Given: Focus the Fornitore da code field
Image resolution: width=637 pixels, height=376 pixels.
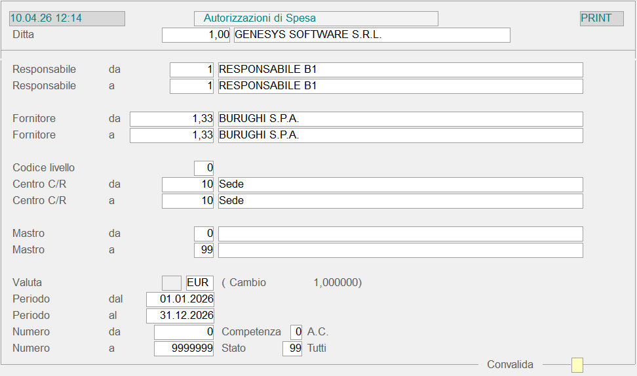Looking at the screenshot, I should (172, 119).
